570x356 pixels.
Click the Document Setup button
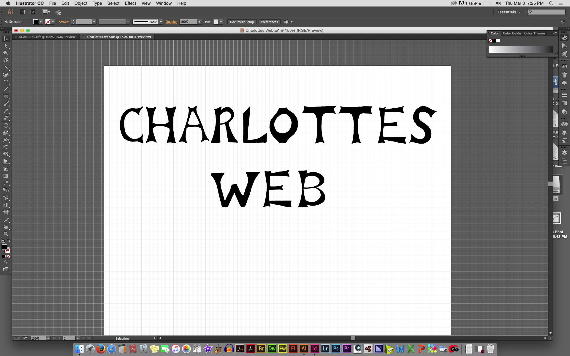(x=242, y=22)
